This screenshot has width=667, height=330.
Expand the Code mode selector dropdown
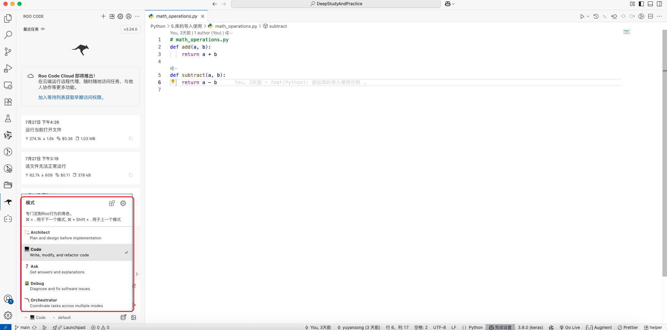coord(35,317)
